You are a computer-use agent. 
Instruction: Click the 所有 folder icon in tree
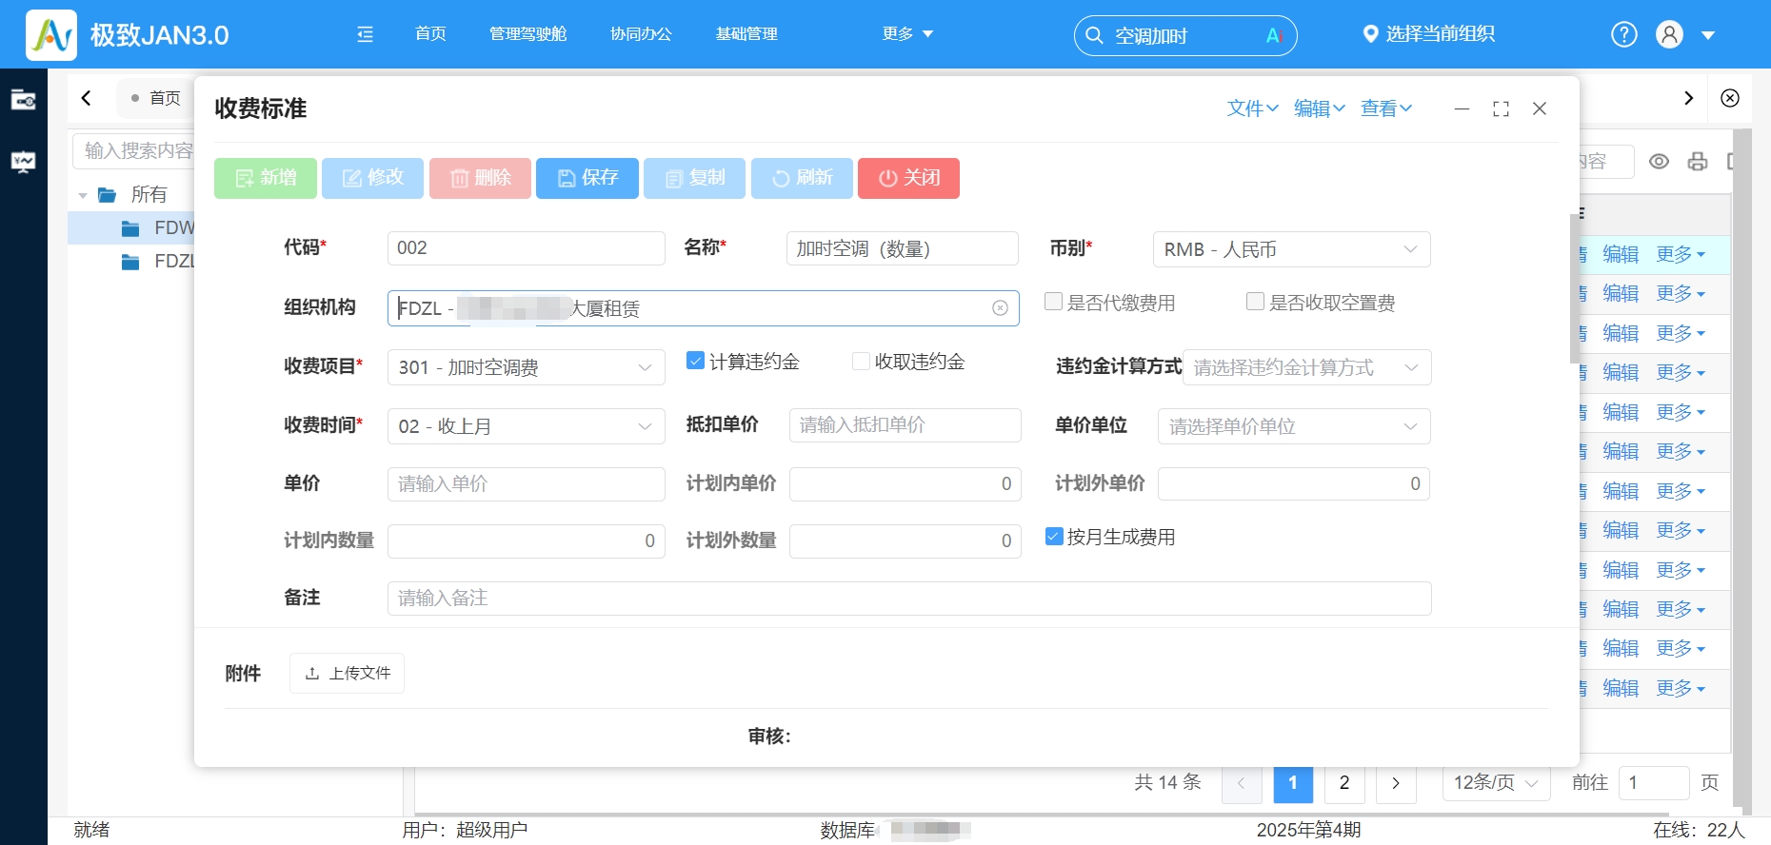pos(107,195)
